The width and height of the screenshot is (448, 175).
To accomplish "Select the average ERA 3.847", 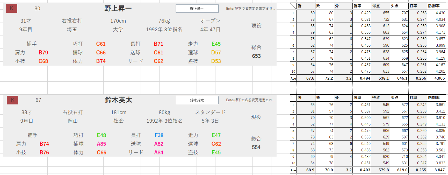I will pos(436,170).
